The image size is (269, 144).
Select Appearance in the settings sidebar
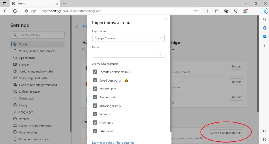click(27, 58)
